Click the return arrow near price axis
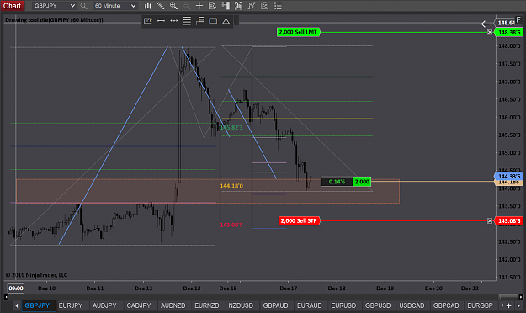Viewport: 526px width, 313px height. click(485, 24)
